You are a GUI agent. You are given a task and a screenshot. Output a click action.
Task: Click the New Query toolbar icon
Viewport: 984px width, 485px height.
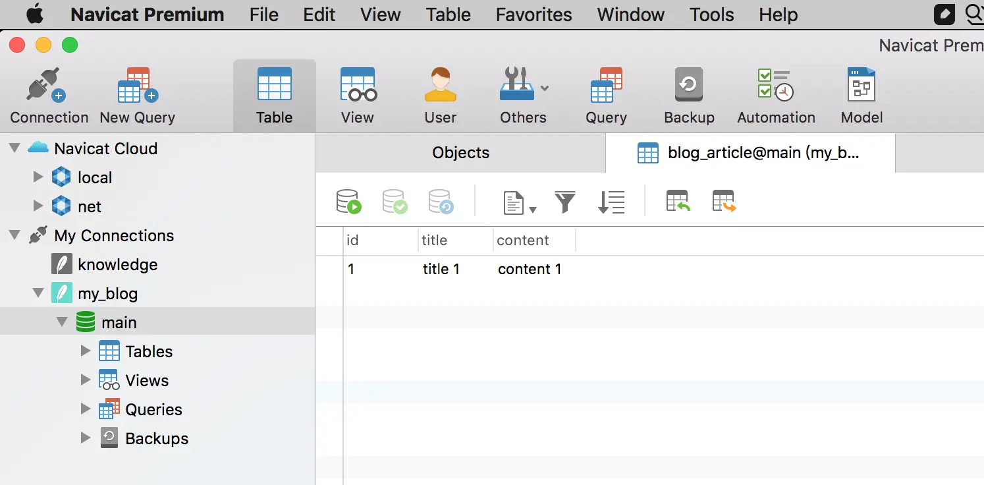[x=137, y=96]
